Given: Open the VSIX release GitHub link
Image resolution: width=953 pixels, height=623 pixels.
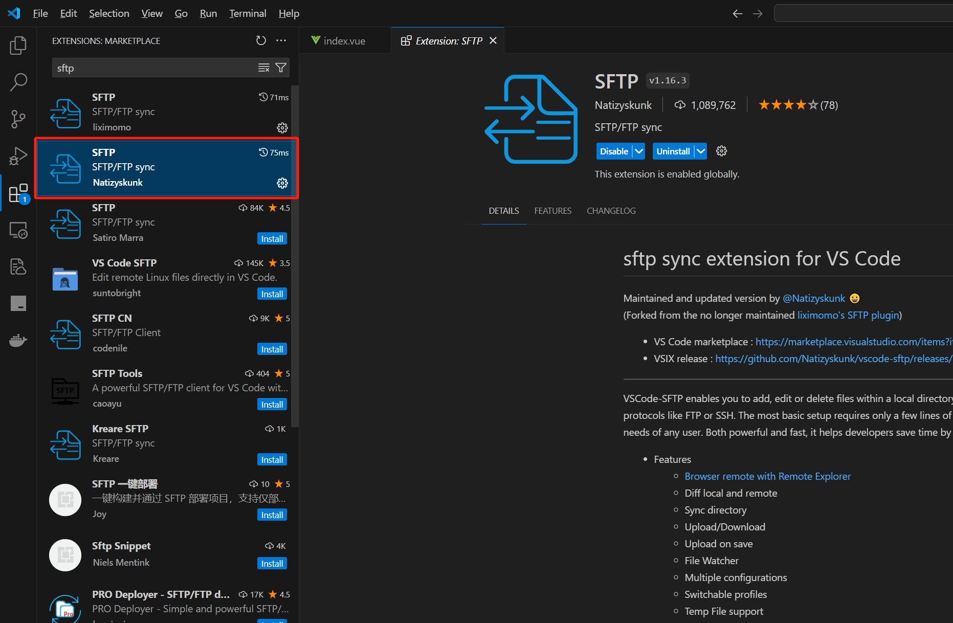Looking at the screenshot, I should click(x=834, y=359).
